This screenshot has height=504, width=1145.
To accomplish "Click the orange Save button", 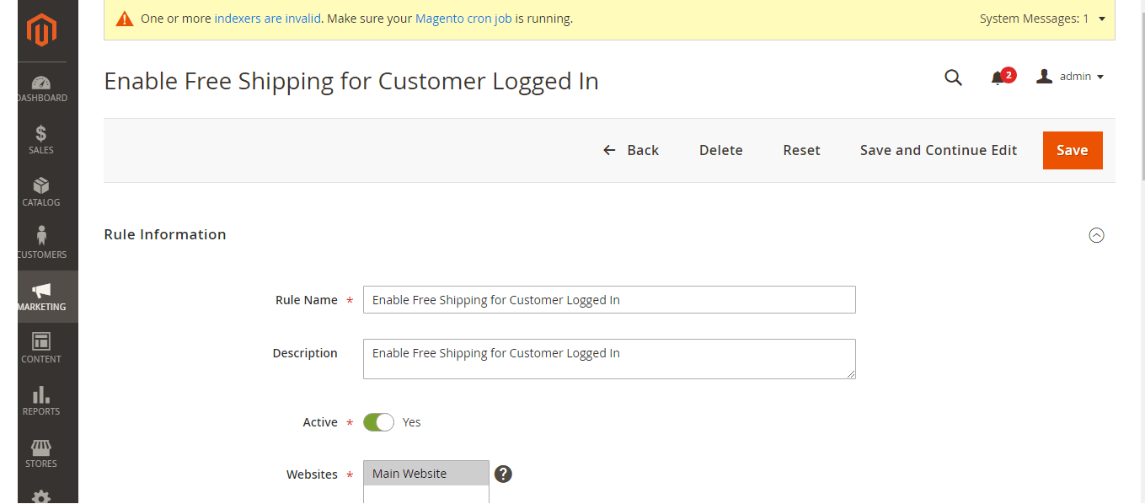I will click(x=1072, y=150).
